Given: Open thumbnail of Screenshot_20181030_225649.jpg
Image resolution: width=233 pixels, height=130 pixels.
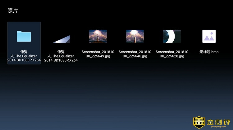Looking at the screenshot, I should coord(98,36).
